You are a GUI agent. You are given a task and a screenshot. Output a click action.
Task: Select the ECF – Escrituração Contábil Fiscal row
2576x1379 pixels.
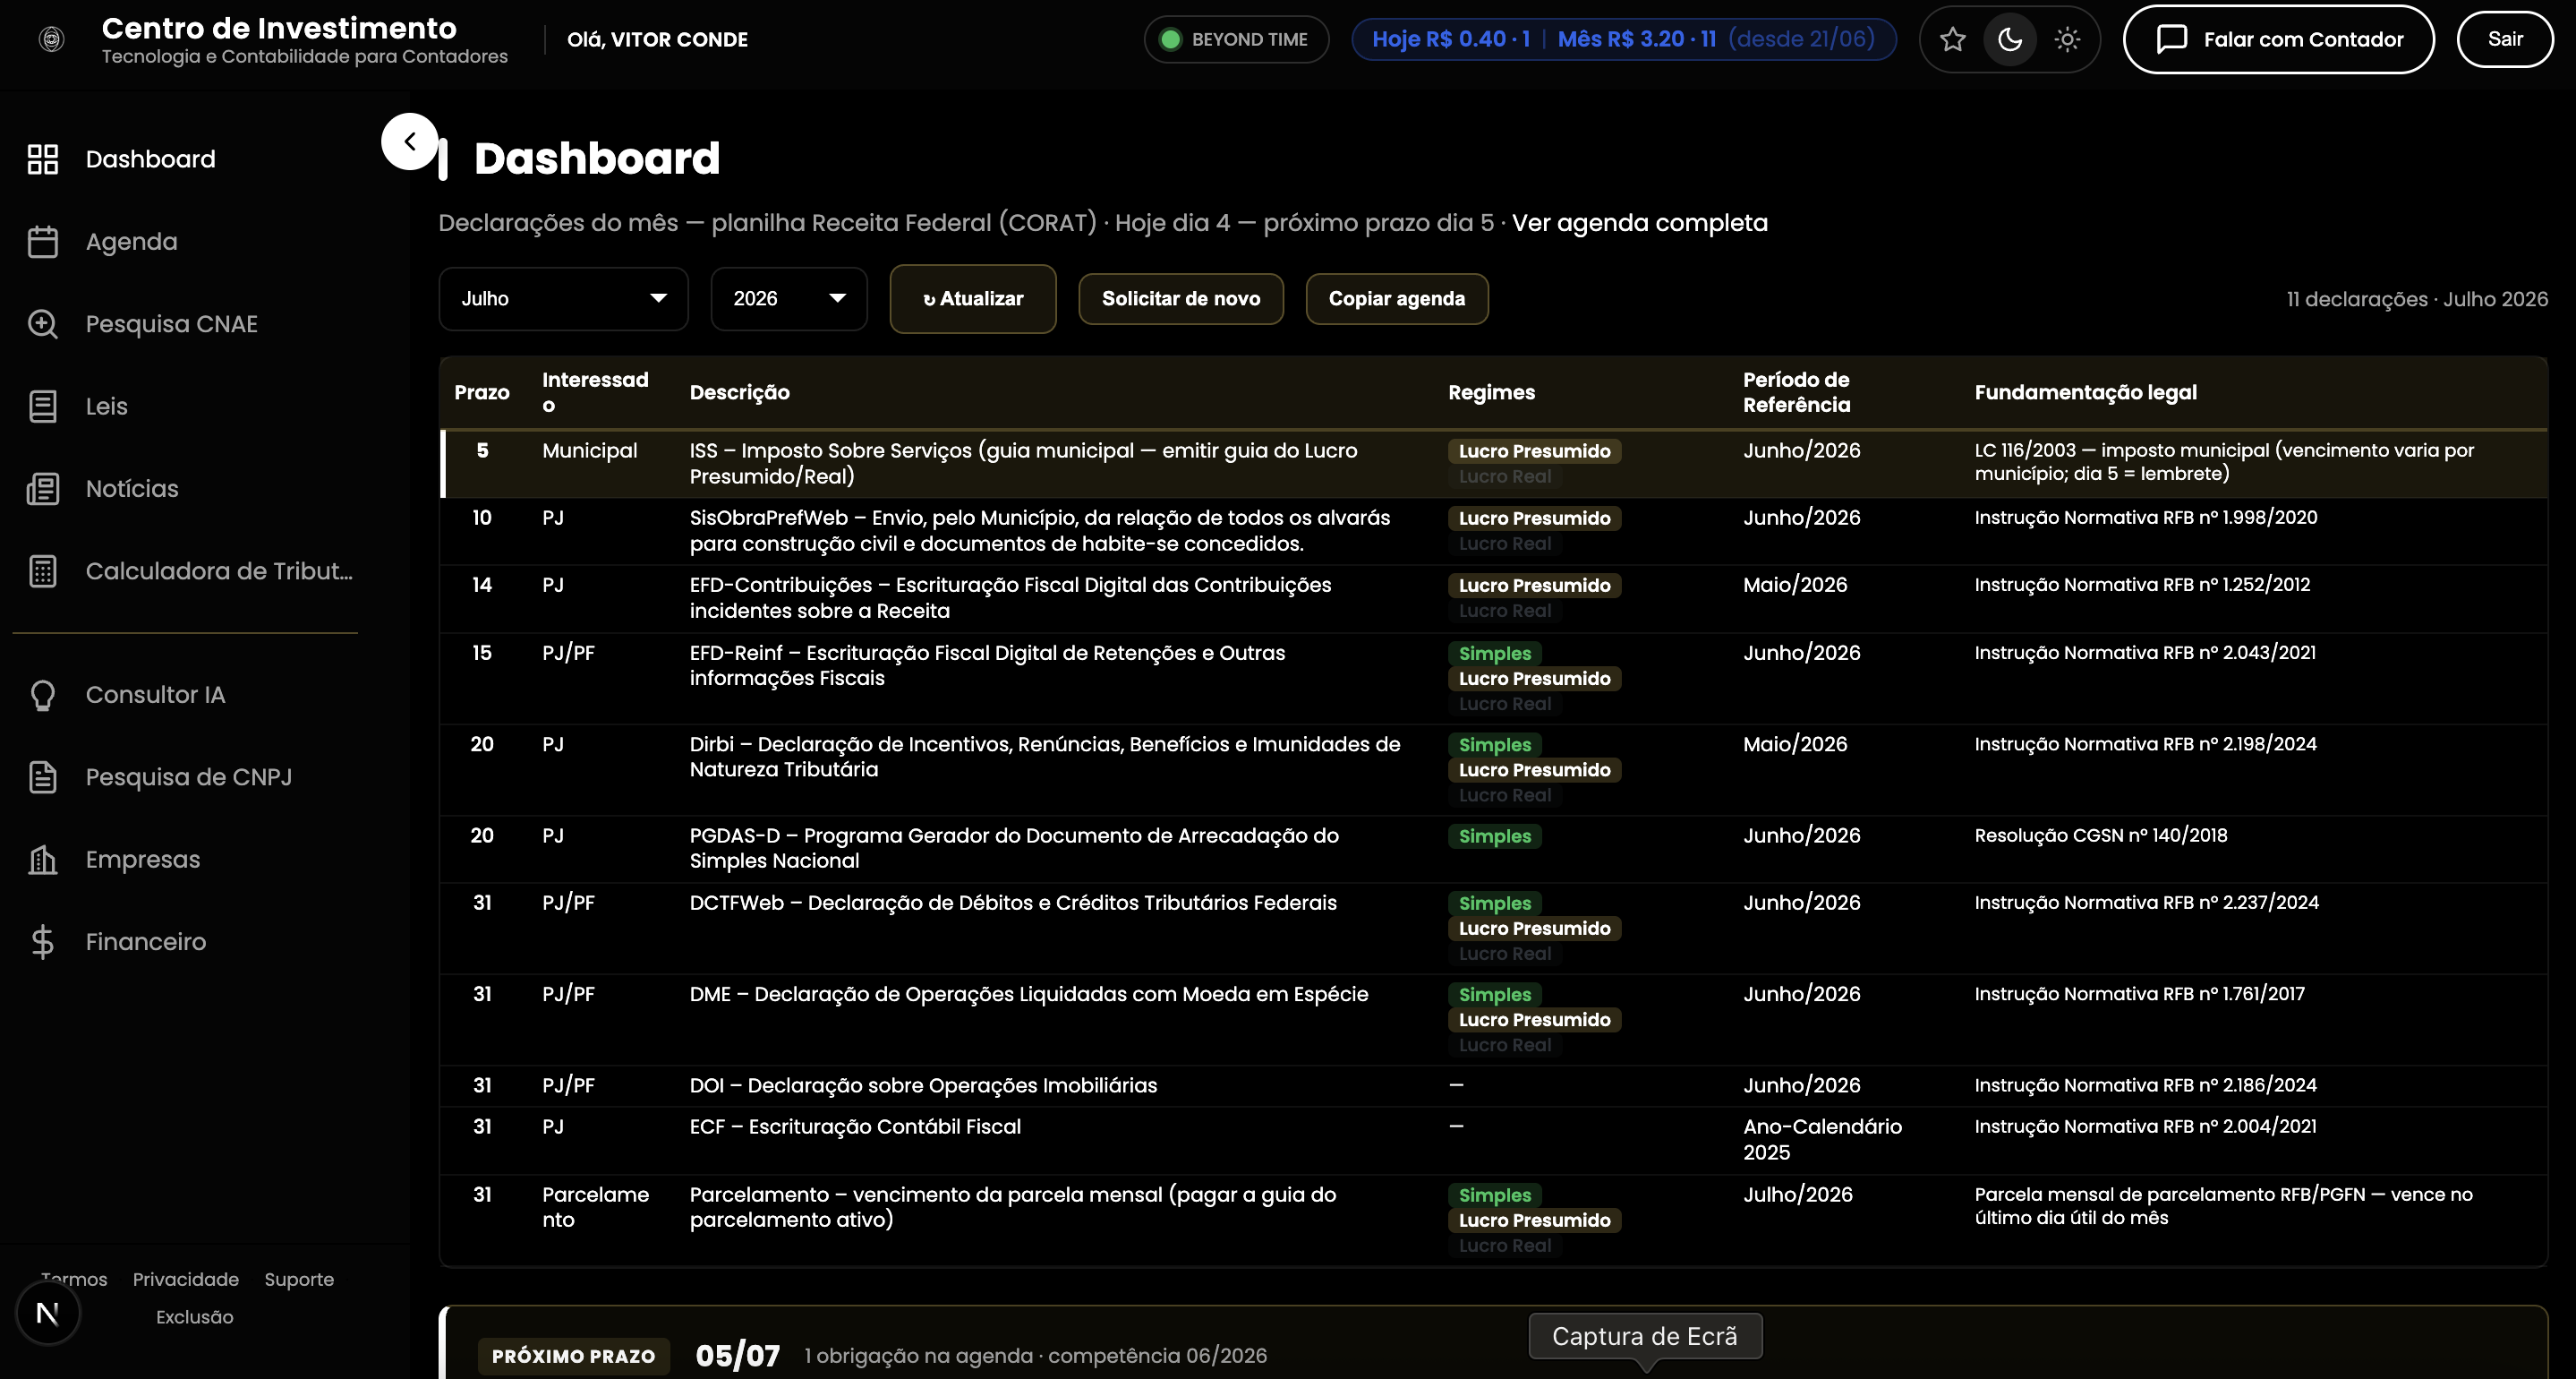click(x=1494, y=1140)
